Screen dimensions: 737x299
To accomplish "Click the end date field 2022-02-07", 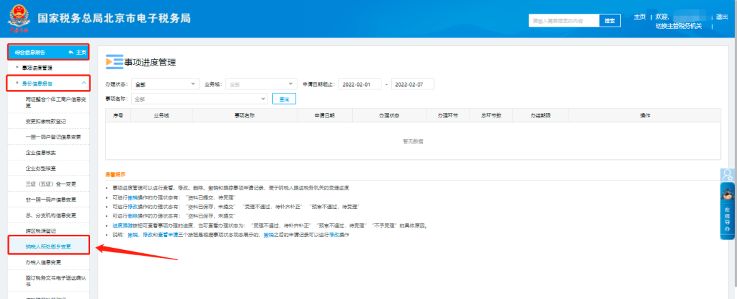I will 412,84.
